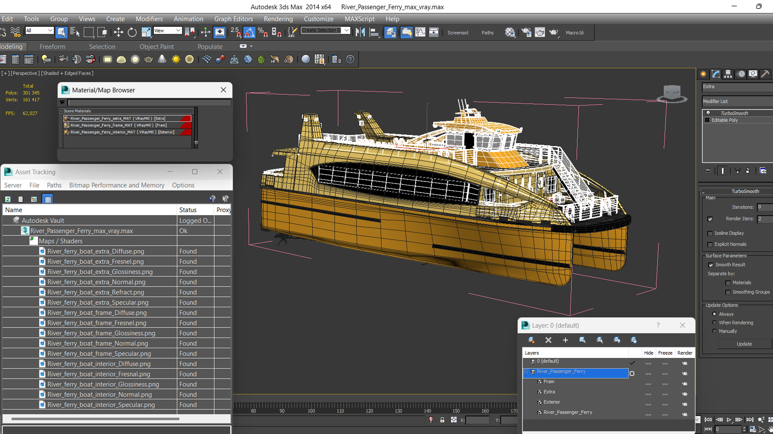Open the Hierarchy command panel tab

point(728,74)
